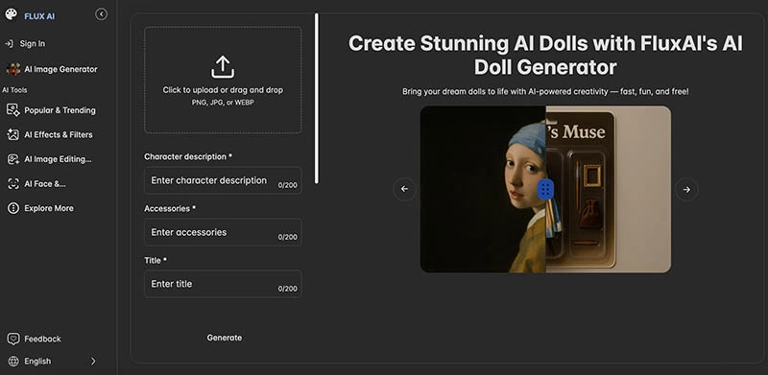Click the 'PNG, JPG, or WEBP' text
Image resolution: width=768 pixels, height=375 pixels.
click(223, 103)
